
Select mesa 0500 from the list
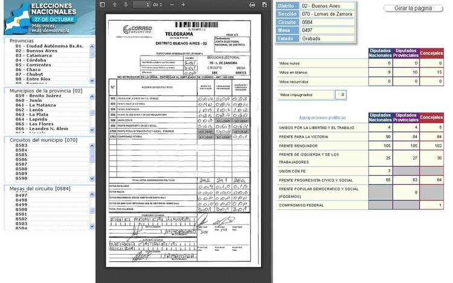click(x=21, y=209)
